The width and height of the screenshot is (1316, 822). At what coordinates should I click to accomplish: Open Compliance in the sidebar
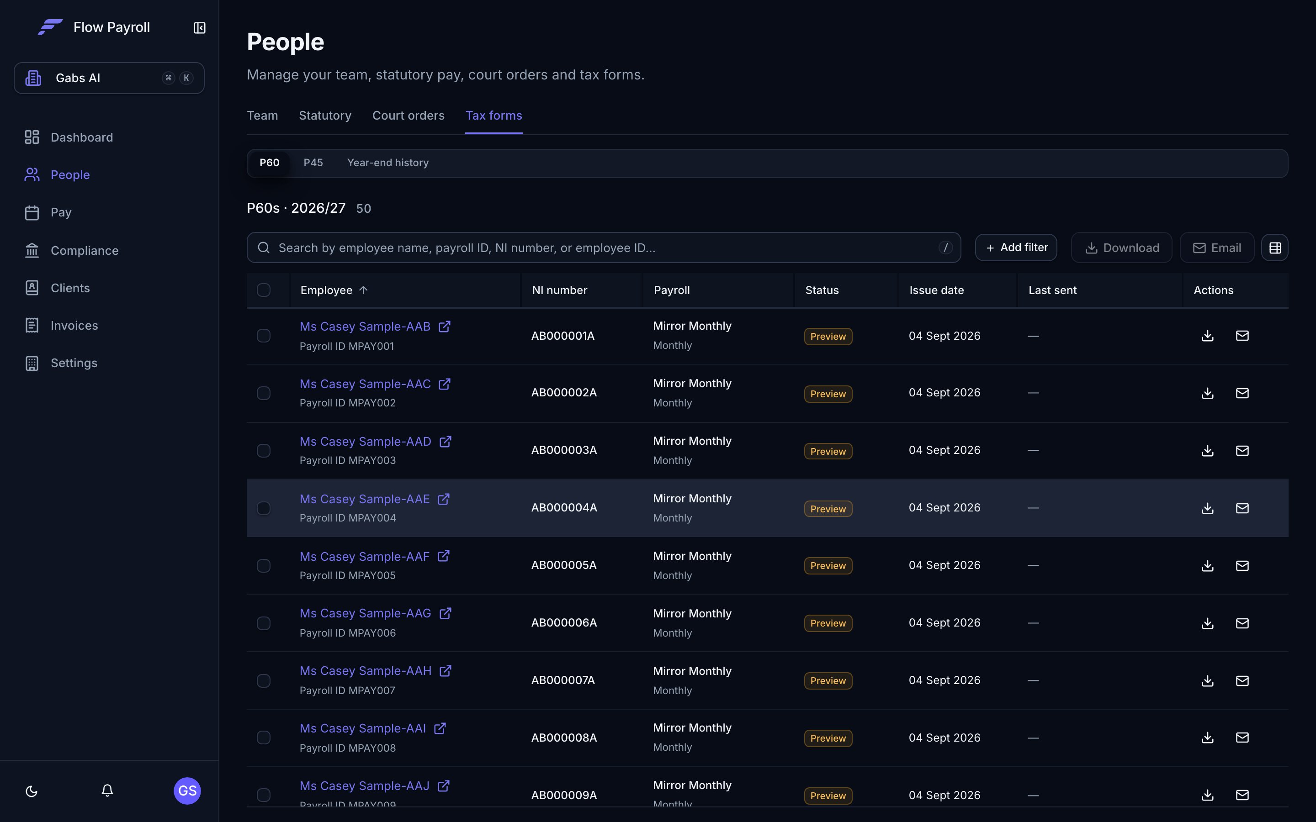[x=84, y=251]
